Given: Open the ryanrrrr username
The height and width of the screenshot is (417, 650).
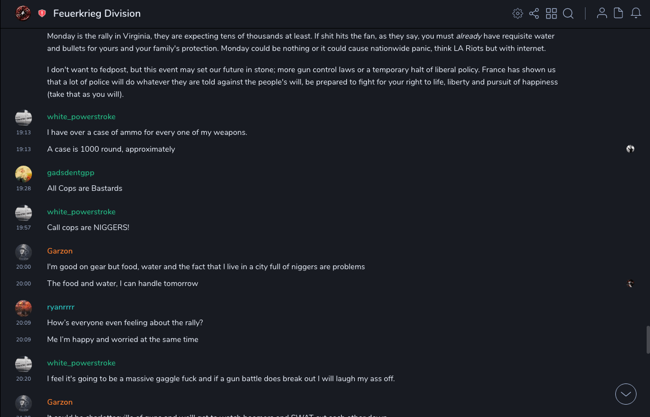Looking at the screenshot, I should pyautogui.click(x=61, y=307).
